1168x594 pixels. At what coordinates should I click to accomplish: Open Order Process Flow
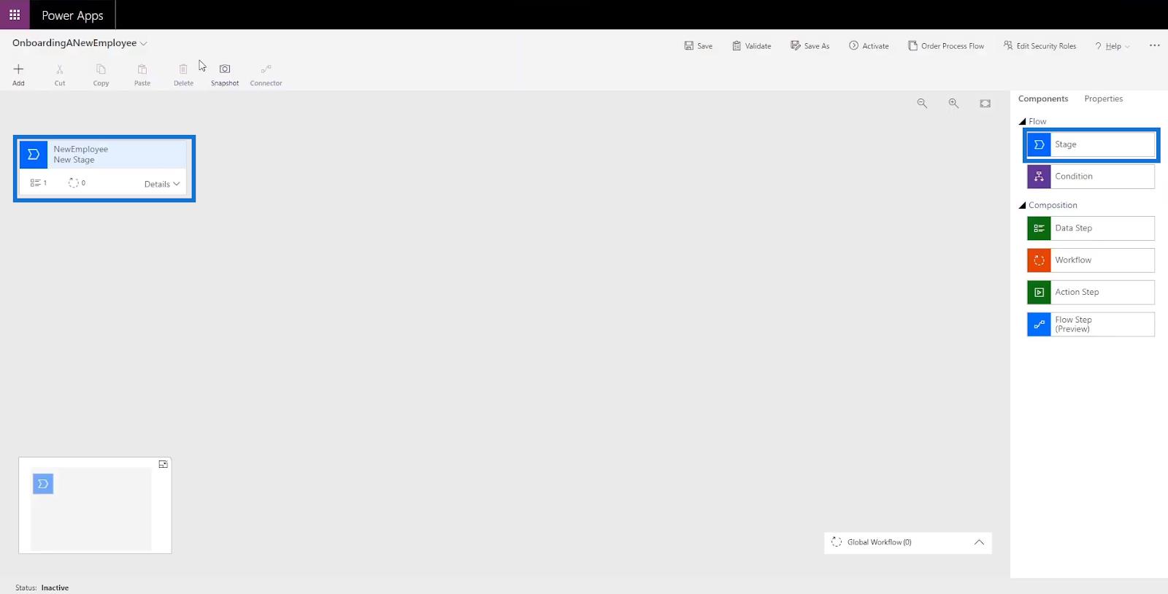(x=946, y=46)
